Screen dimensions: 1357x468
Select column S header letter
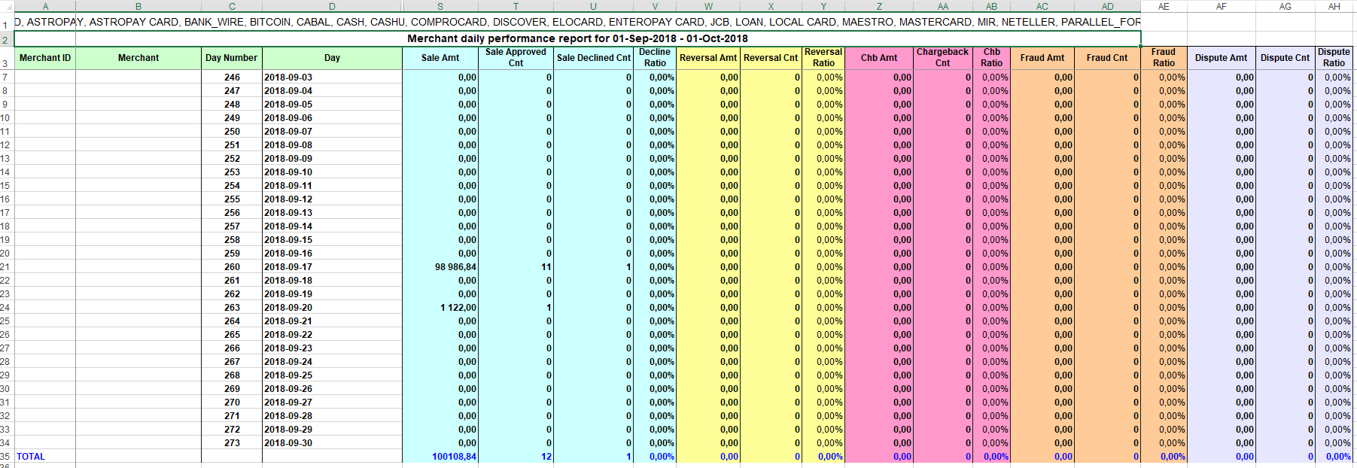tap(440, 6)
